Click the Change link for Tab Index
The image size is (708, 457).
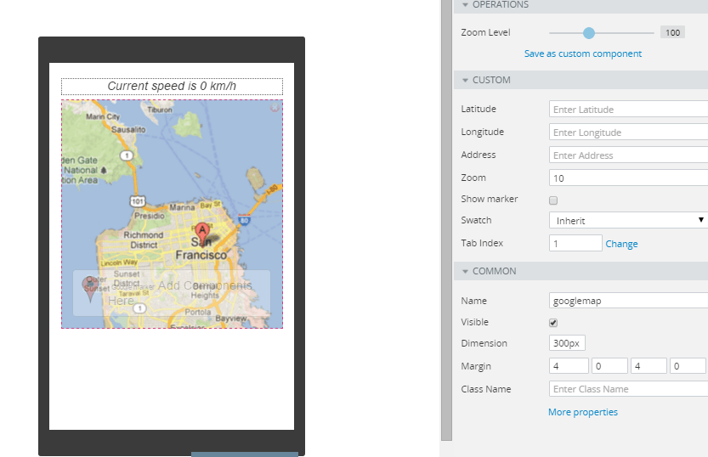(x=621, y=244)
